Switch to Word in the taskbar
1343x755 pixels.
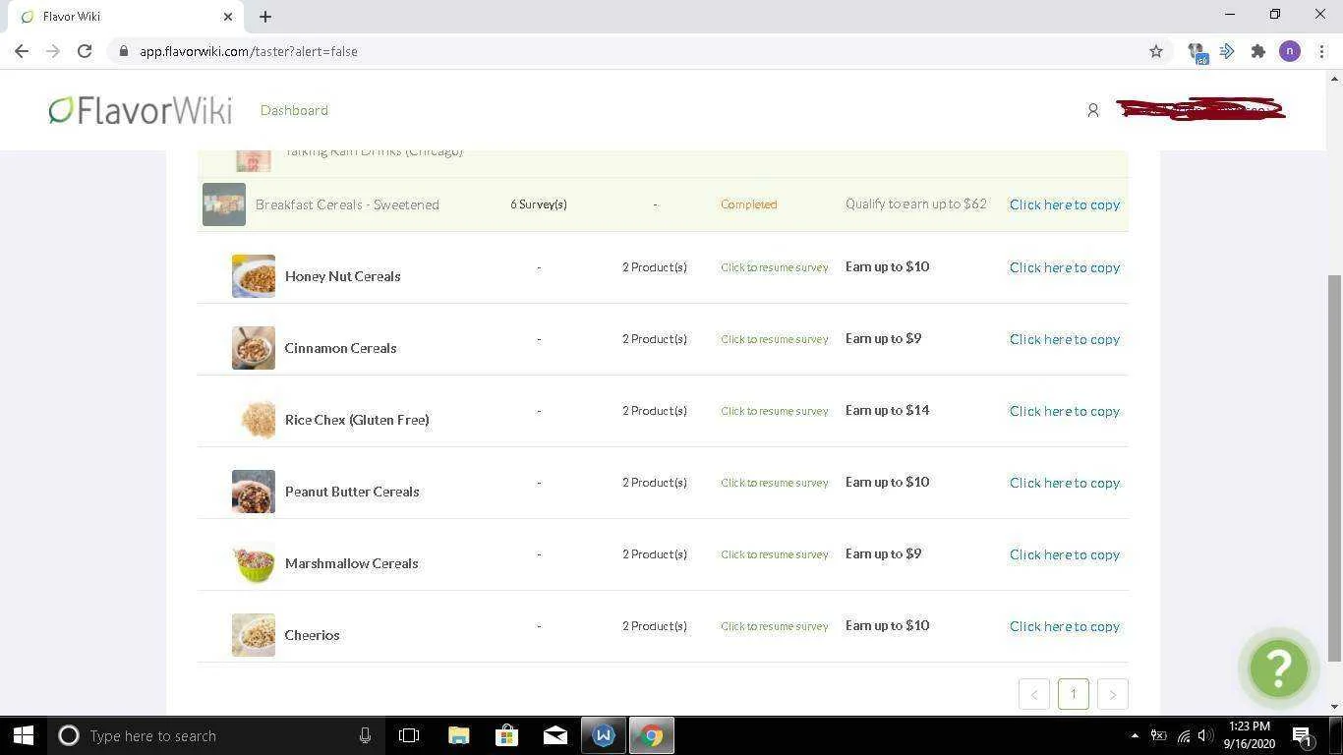click(603, 735)
